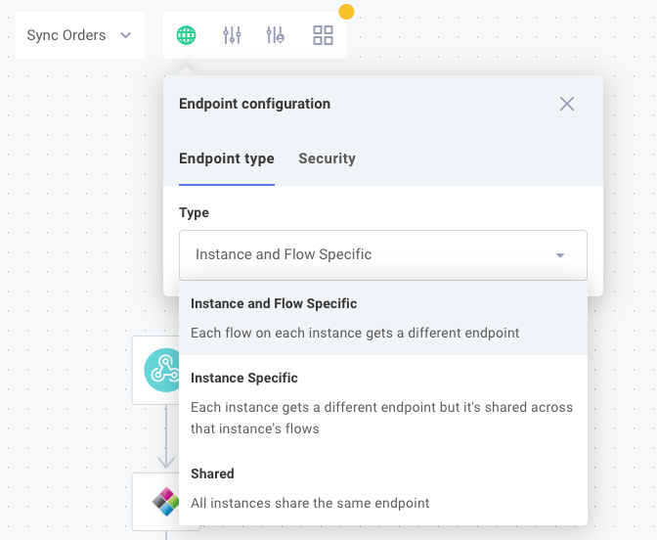
Task: Choose the Instance Specific option
Action: click(383, 403)
